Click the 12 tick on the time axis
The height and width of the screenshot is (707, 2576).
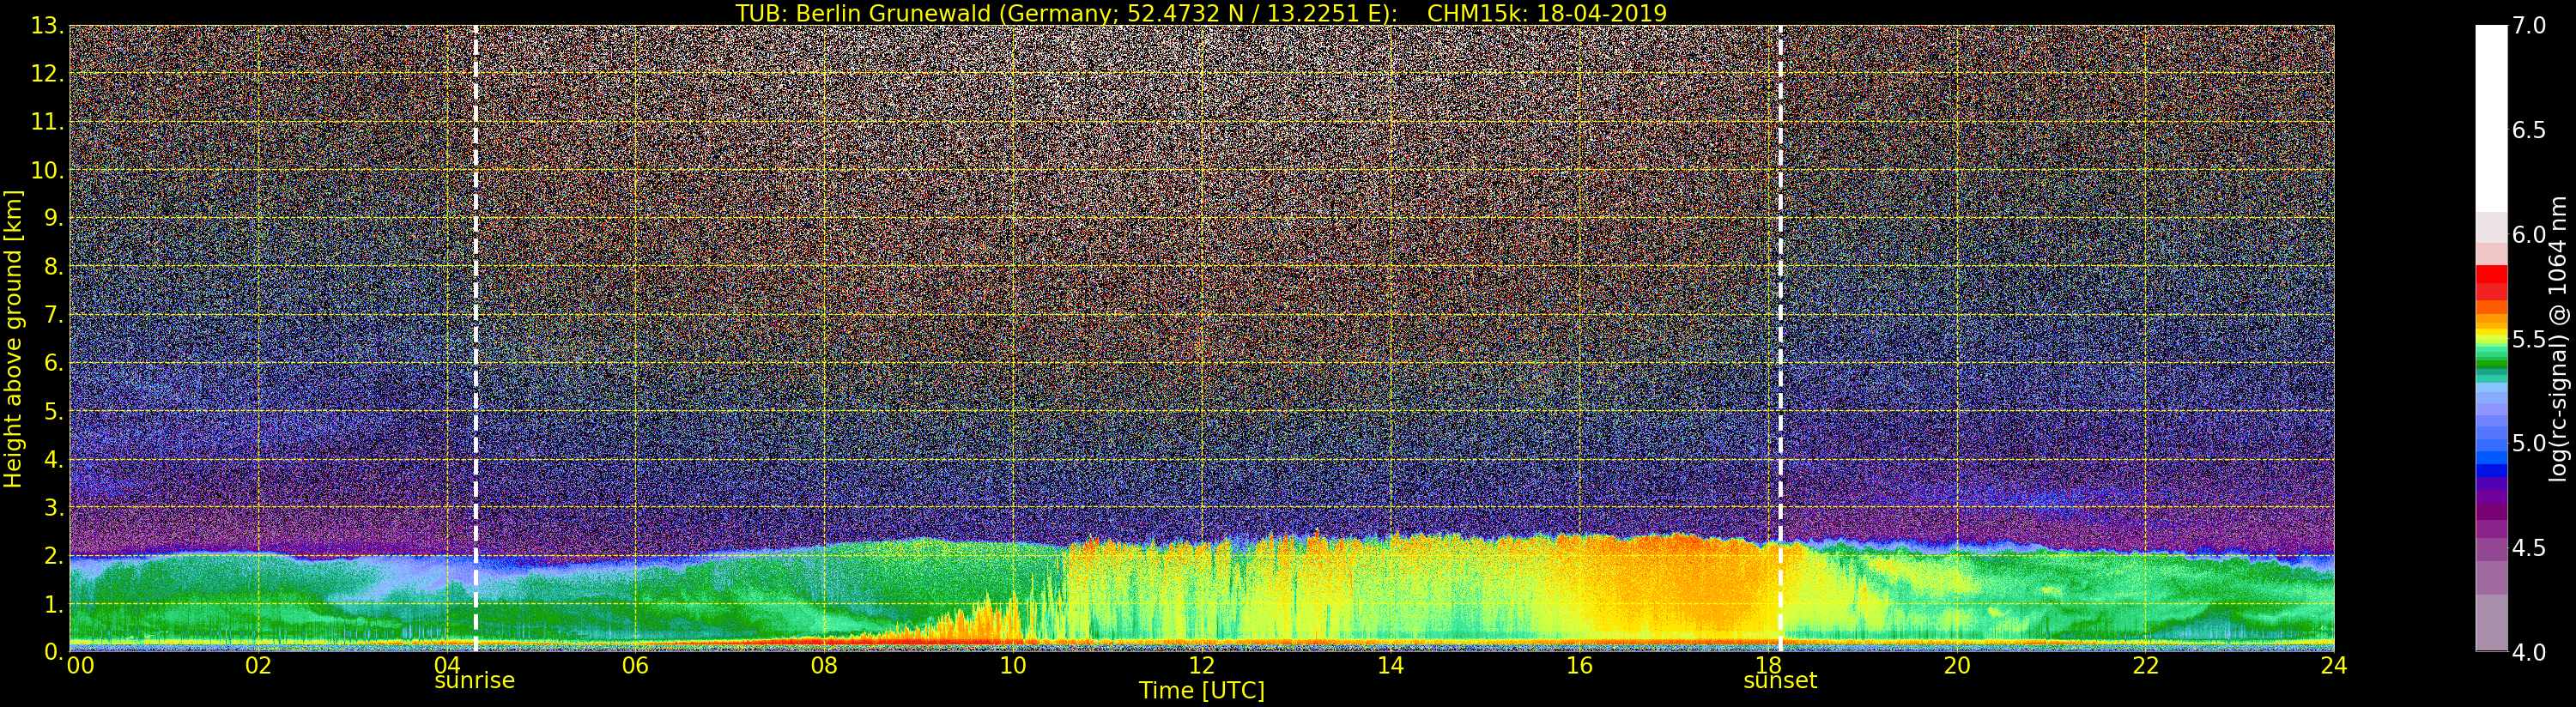[x=1201, y=666]
